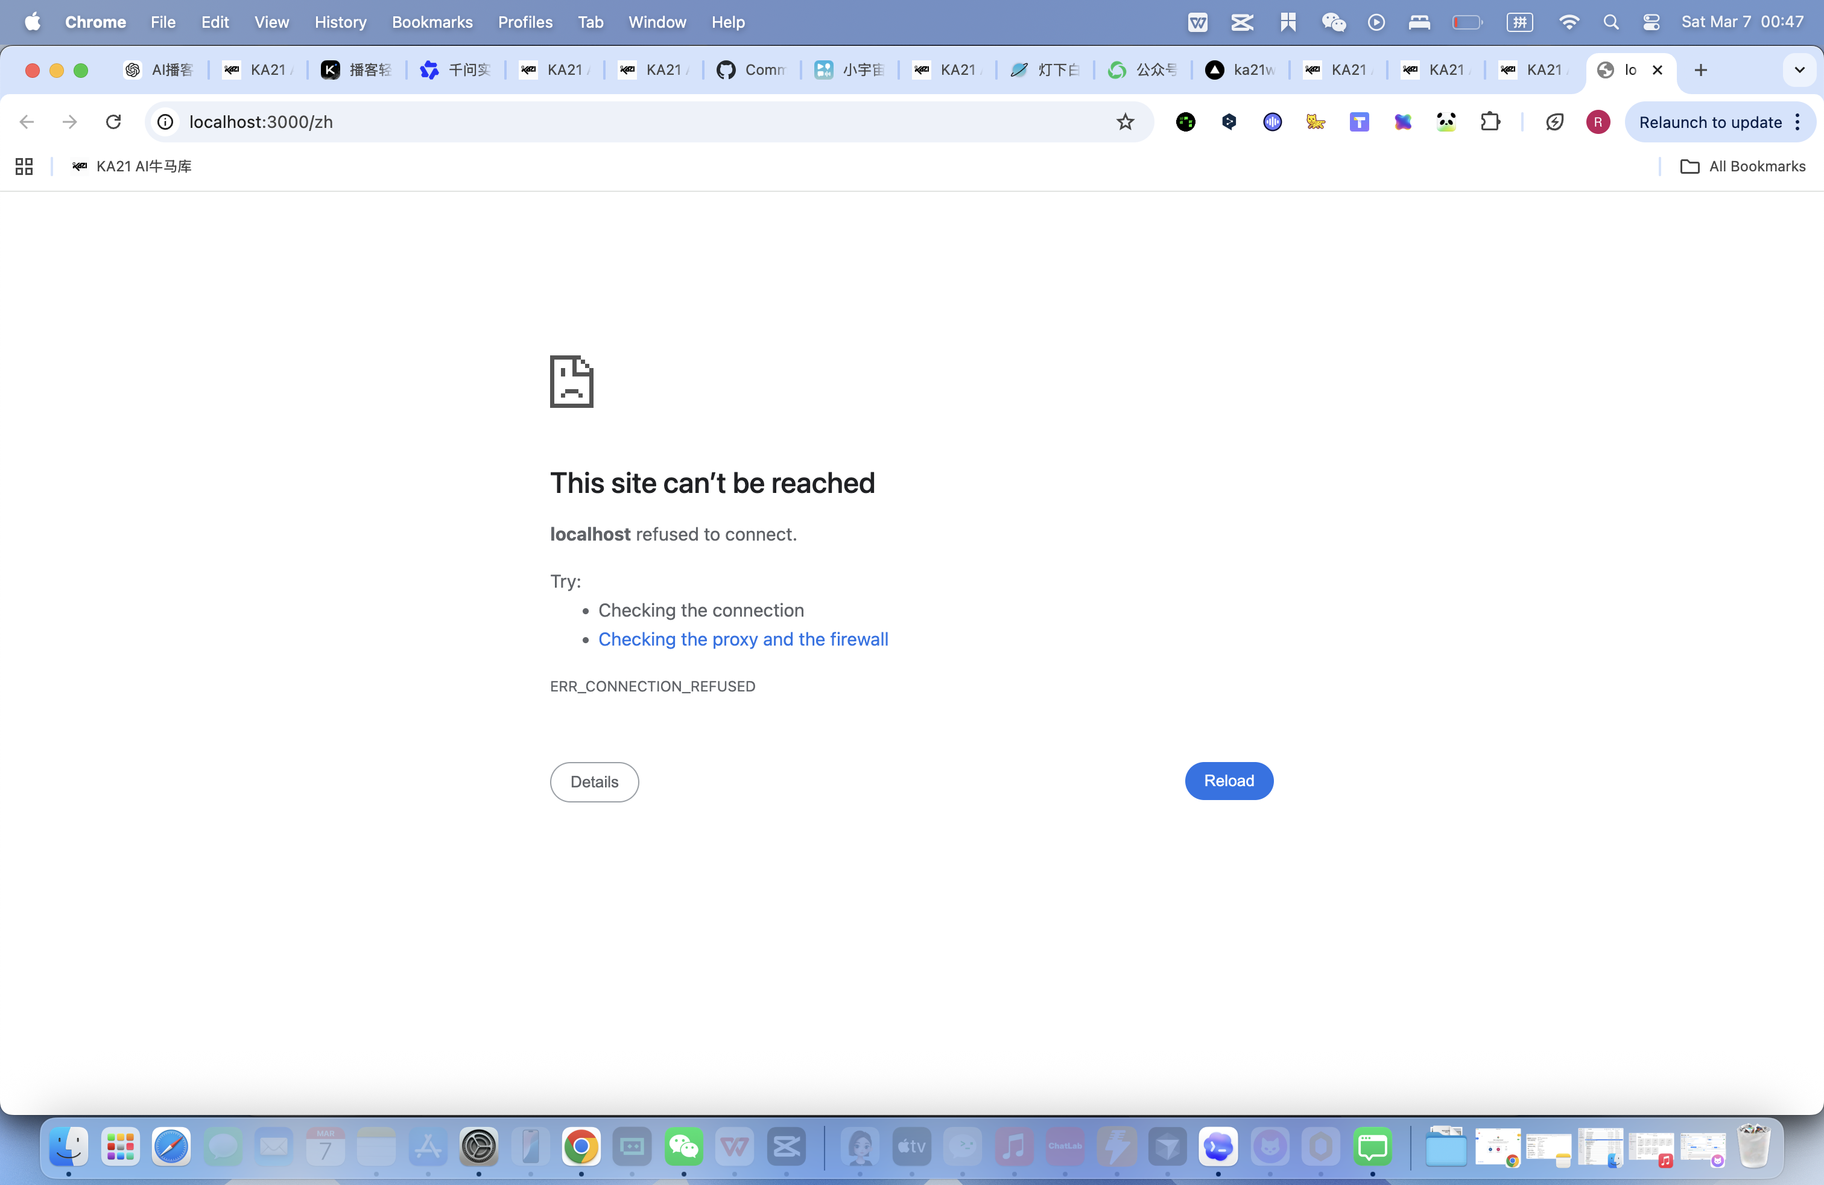Viewport: 1824px width, 1185px height.
Task: Open the Extensions puzzle icon
Action: click(x=1490, y=122)
